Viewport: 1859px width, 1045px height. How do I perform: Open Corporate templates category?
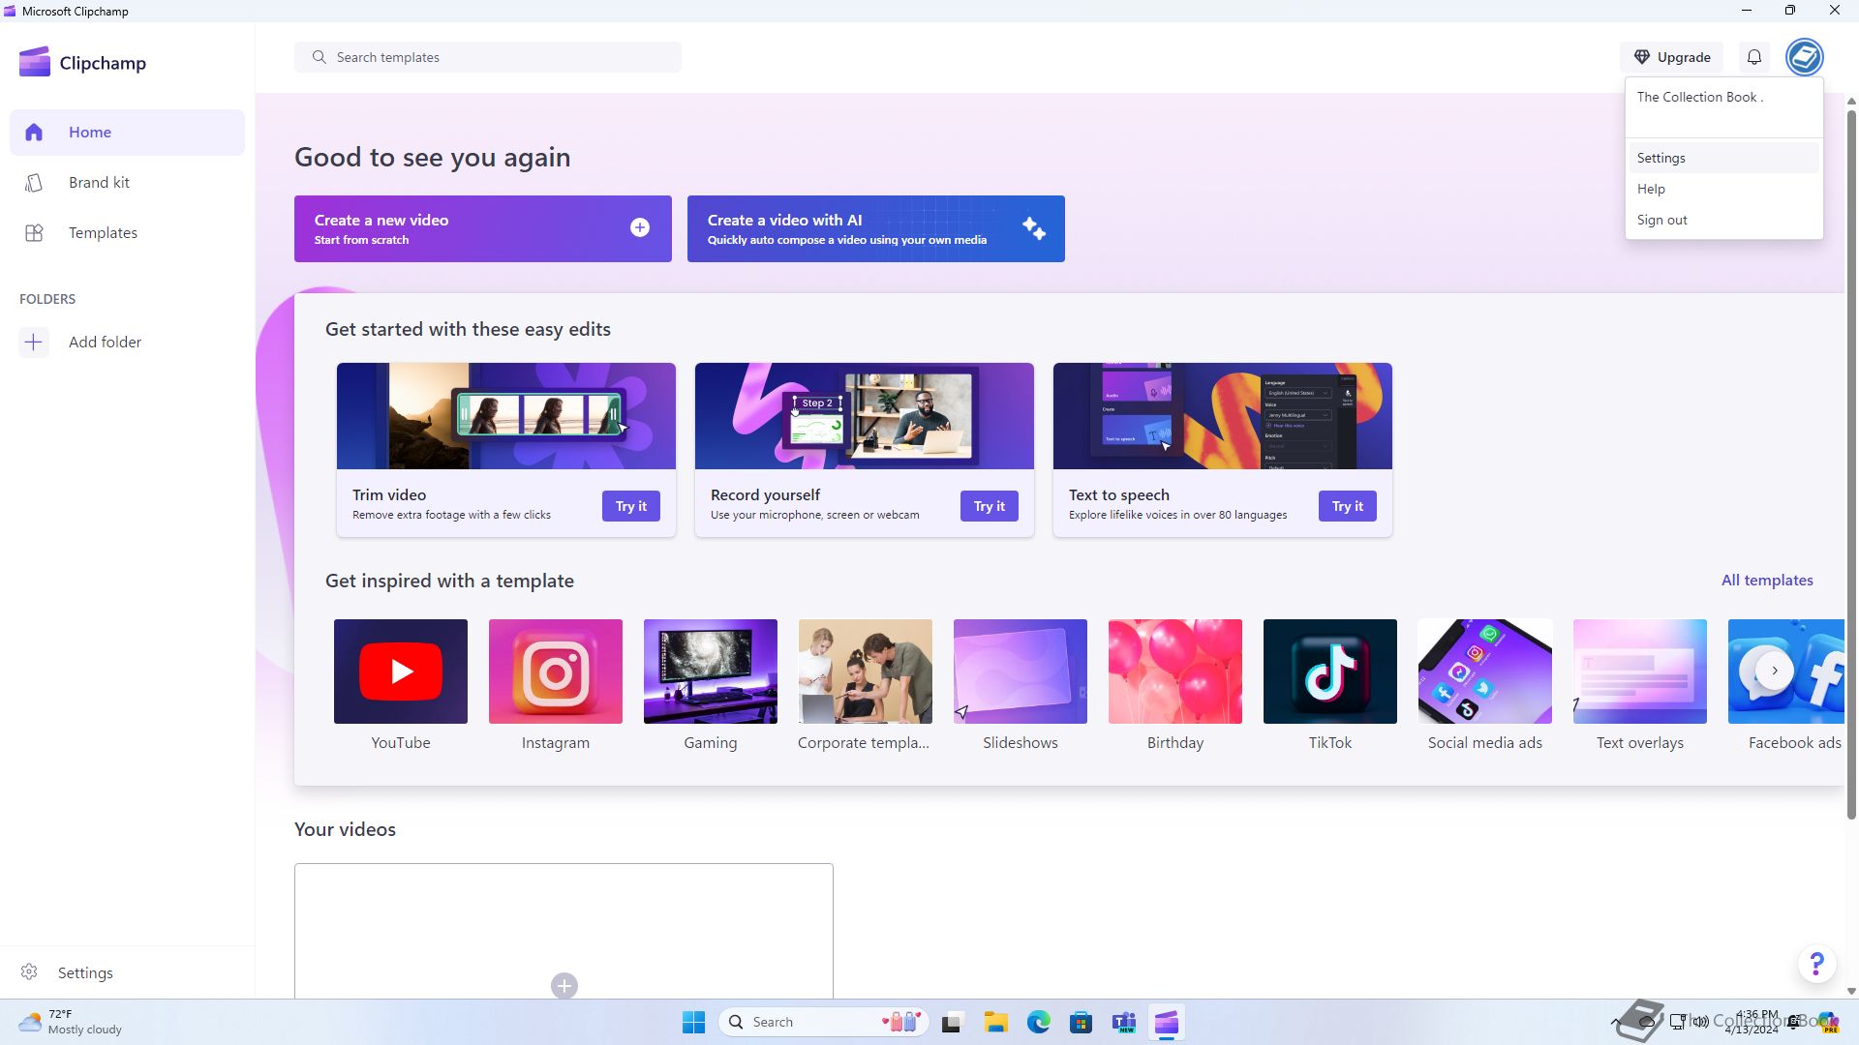[x=866, y=672]
